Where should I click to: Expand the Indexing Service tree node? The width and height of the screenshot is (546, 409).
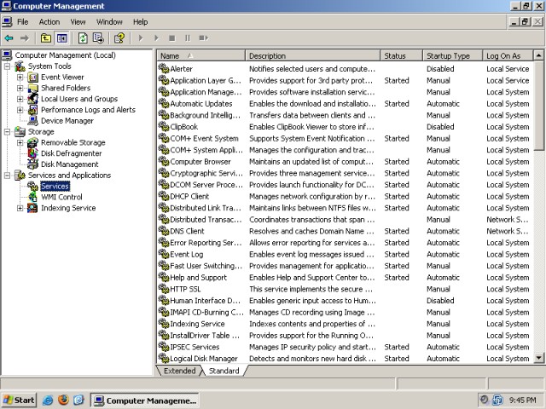pos(20,208)
